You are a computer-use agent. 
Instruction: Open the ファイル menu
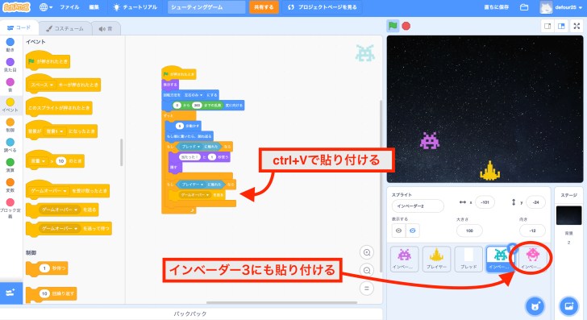point(69,7)
